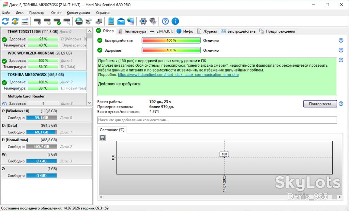Select the D: [Data] volume
The width and height of the screenshot is (349, 211).
(x=46, y=129)
